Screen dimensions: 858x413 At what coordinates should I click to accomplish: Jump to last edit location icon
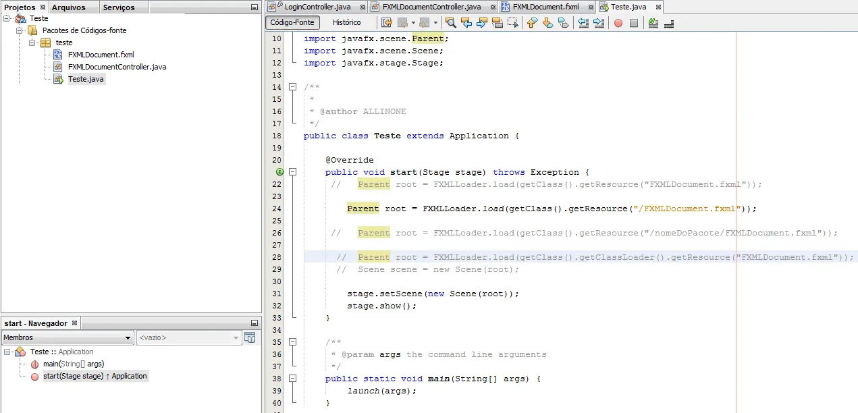coord(387,22)
